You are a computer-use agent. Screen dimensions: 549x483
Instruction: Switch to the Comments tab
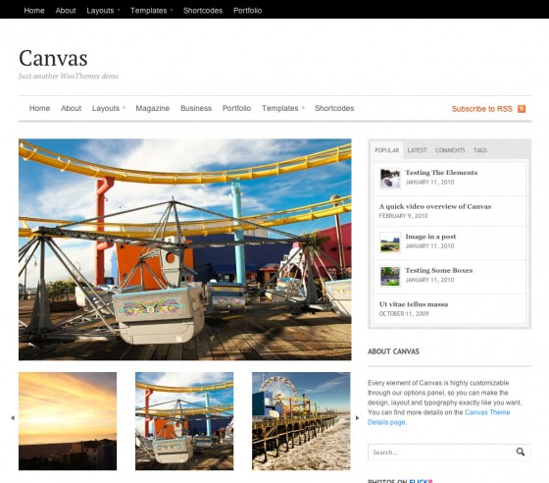tap(450, 150)
